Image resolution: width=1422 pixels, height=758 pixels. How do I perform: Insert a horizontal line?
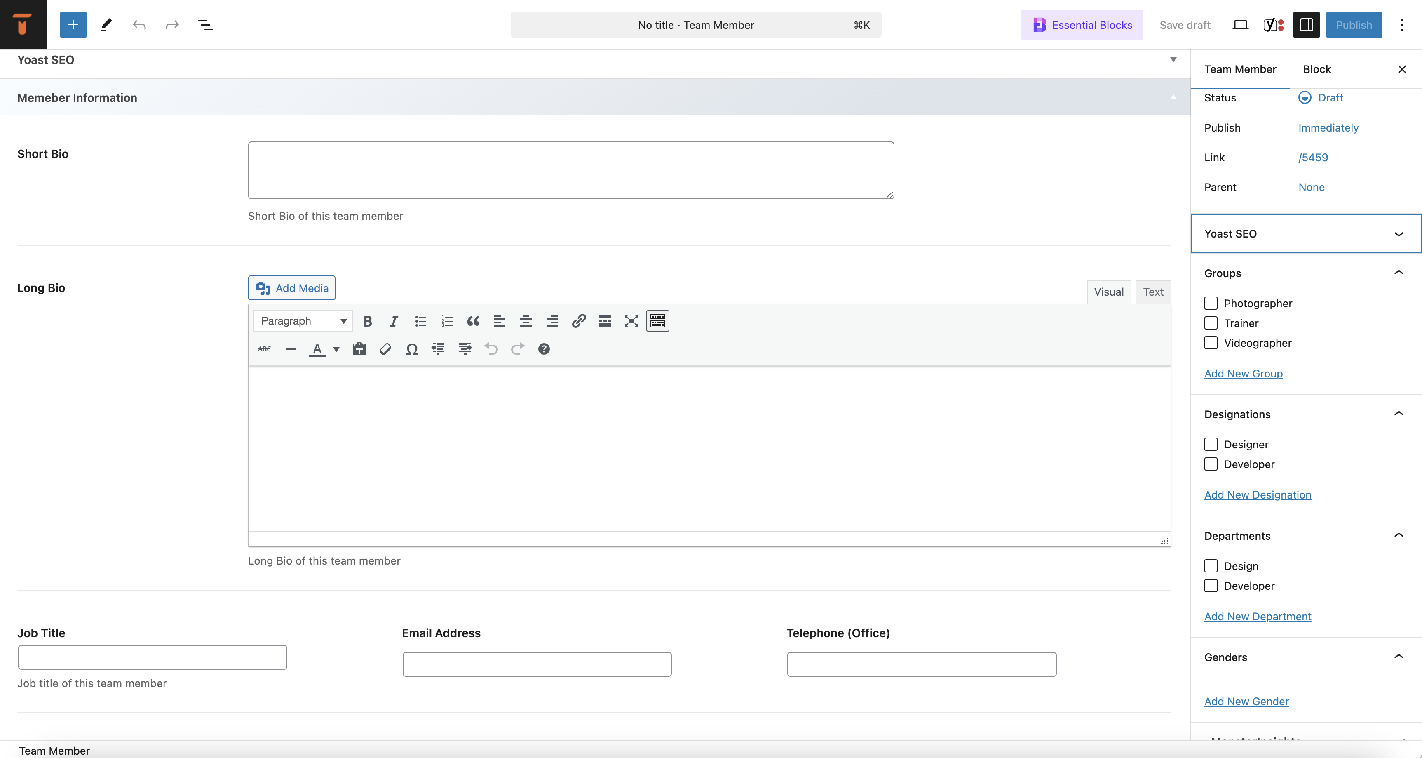291,349
